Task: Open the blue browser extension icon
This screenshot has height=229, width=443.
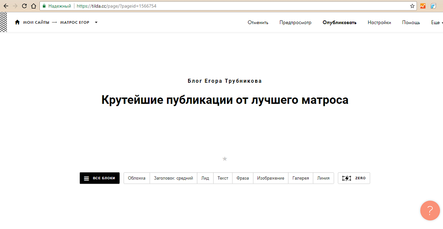Action: [433, 6]
